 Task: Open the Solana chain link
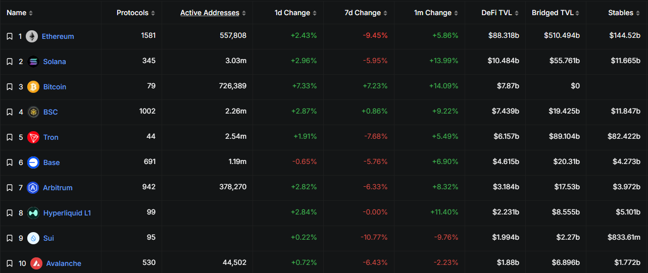pos(55,62)
